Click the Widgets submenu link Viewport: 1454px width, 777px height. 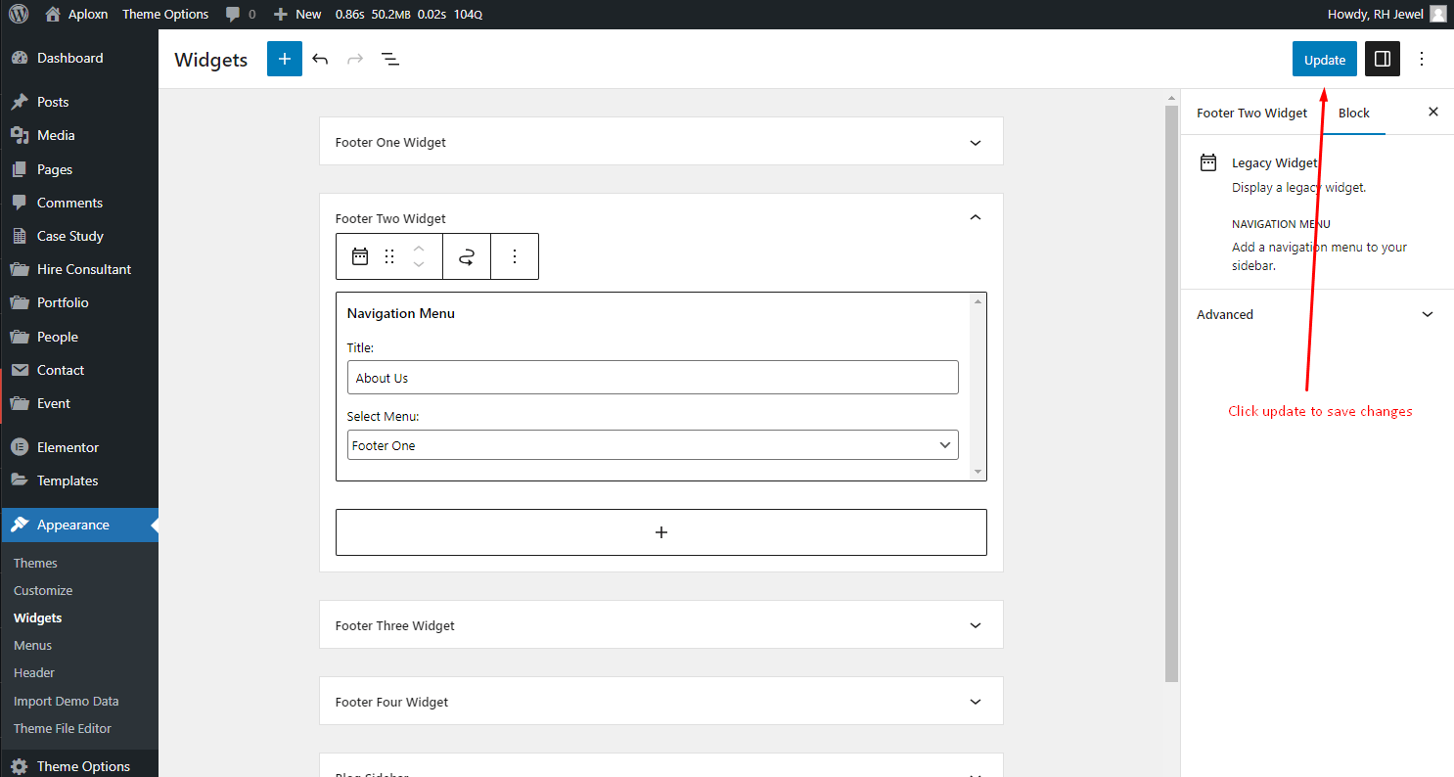37,617
